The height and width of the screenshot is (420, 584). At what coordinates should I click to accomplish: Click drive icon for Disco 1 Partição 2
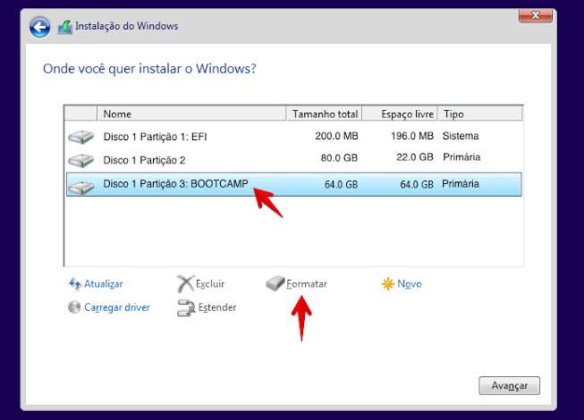point(81,160)
